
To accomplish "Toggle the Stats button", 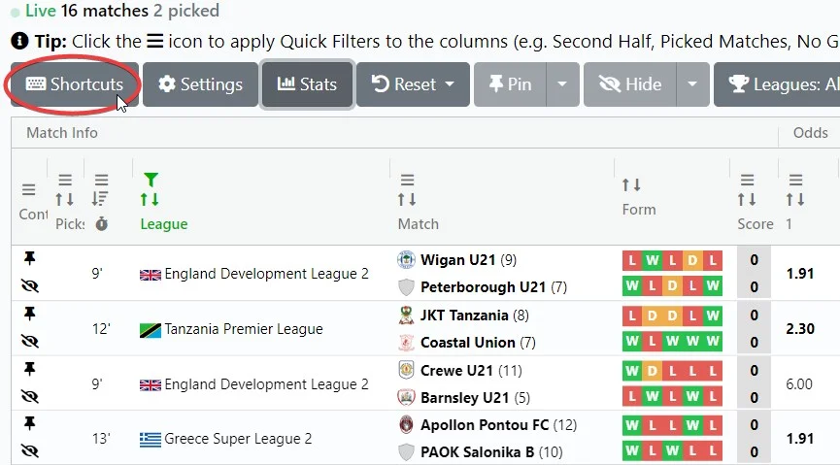I will pos(307,84).
